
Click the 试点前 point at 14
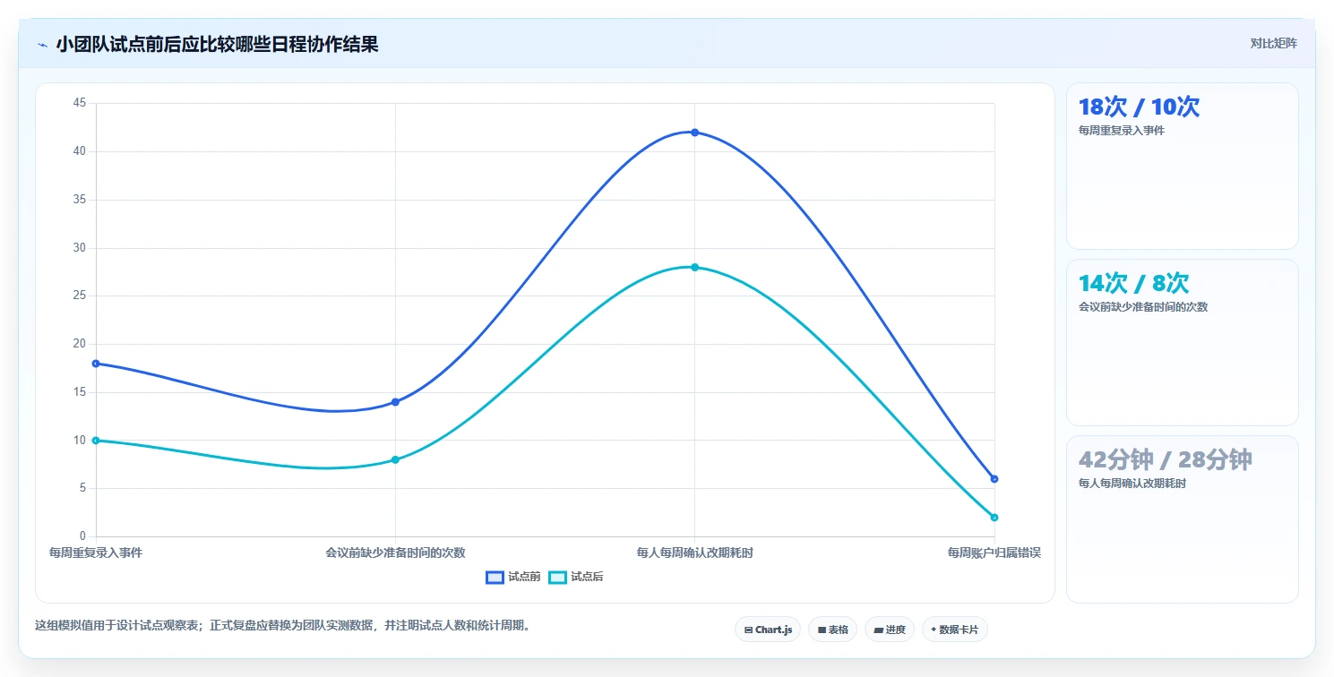point(395,402)
